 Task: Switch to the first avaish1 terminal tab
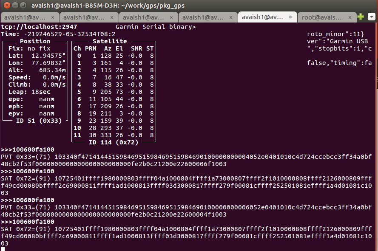click(x=25, y=17)
